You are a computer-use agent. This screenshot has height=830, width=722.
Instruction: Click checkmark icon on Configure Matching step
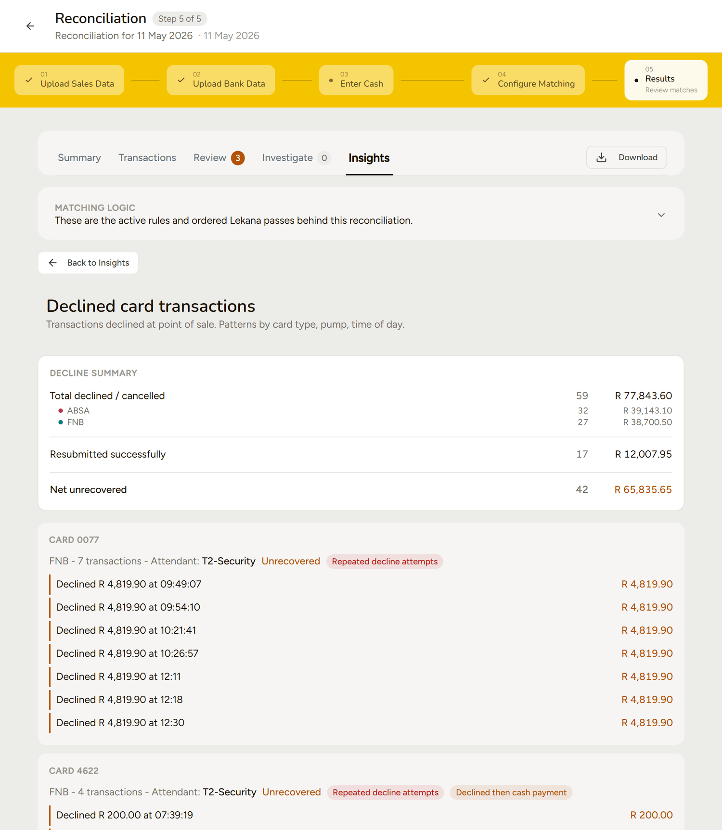click(x=486, y=80)
